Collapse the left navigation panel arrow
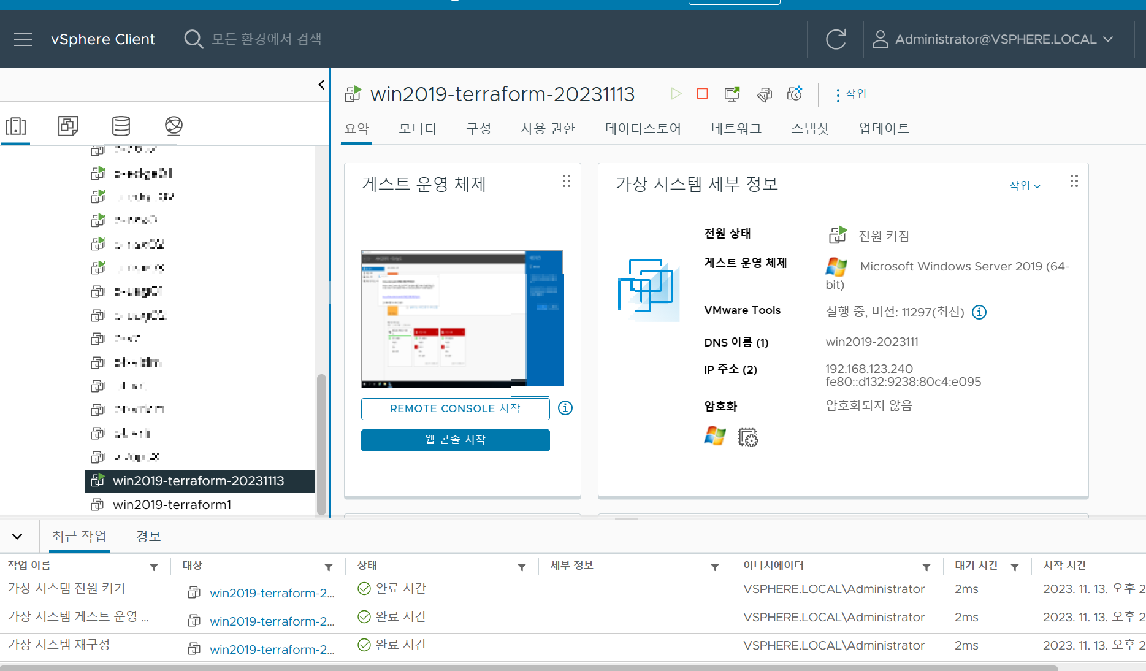 (x=321, y=85)
